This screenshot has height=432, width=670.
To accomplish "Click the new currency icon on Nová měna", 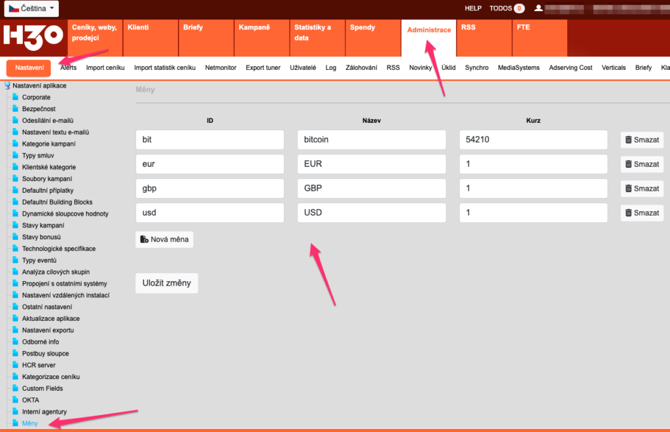I will click(x=144, y=240).
